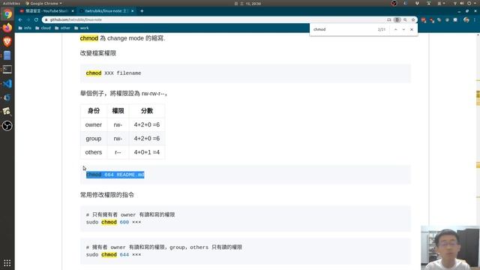Click the '身份' table header

click(94, 111)
